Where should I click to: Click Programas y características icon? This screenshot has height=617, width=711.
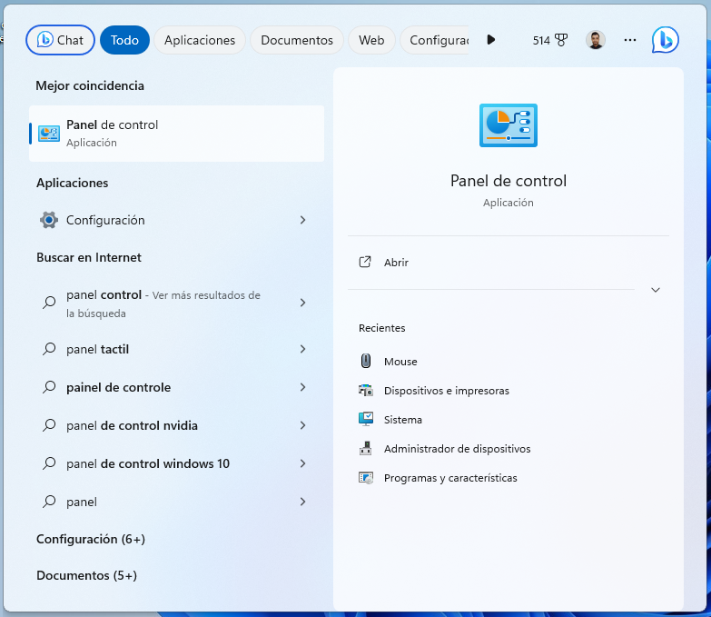pyautogui.click(x=365, y=478)
